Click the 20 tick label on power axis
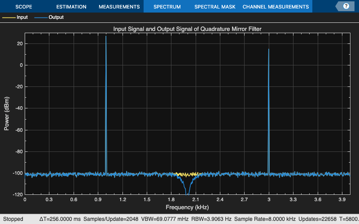This screenshot has height=224, width=359. point(20,43)
